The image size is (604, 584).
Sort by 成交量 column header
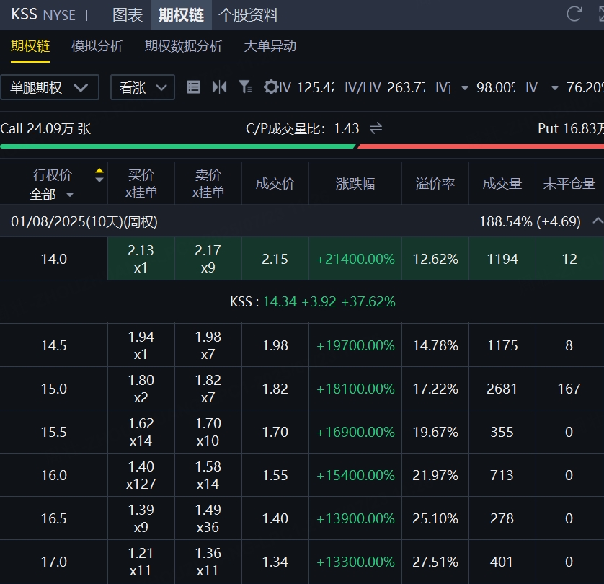pos(502,183)
